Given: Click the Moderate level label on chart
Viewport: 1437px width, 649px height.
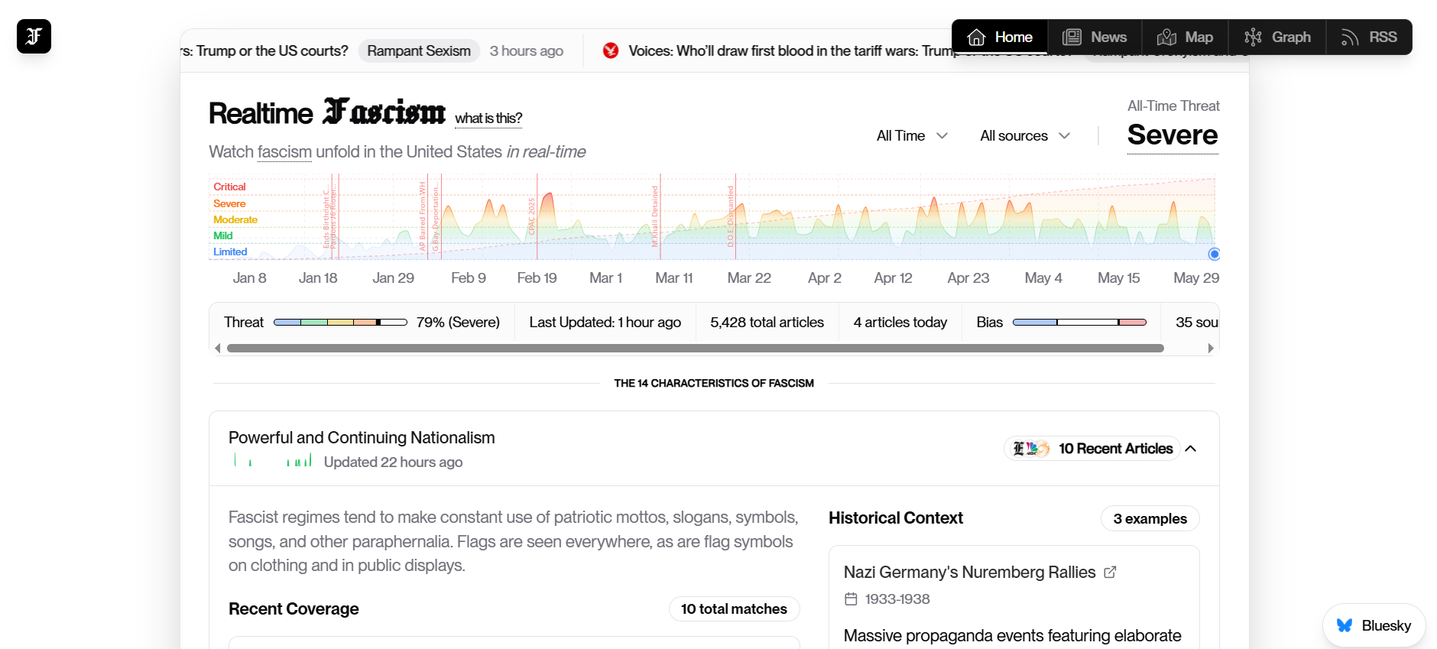Looking at the screenshot, I should pos(235,219).
